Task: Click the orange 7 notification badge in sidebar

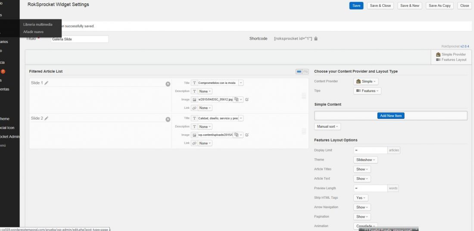Action: pyautogui.click(x=3, y=71)
